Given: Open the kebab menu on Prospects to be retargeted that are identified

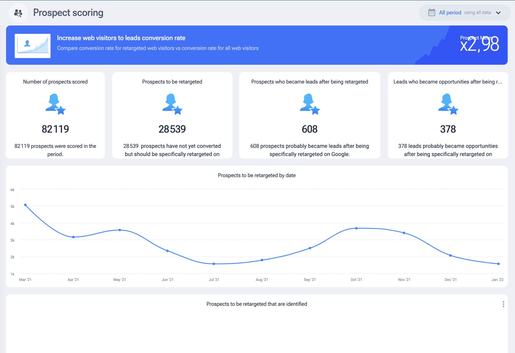Looking at the screenshot, I should pyautogui.click(x=503, y=304).
